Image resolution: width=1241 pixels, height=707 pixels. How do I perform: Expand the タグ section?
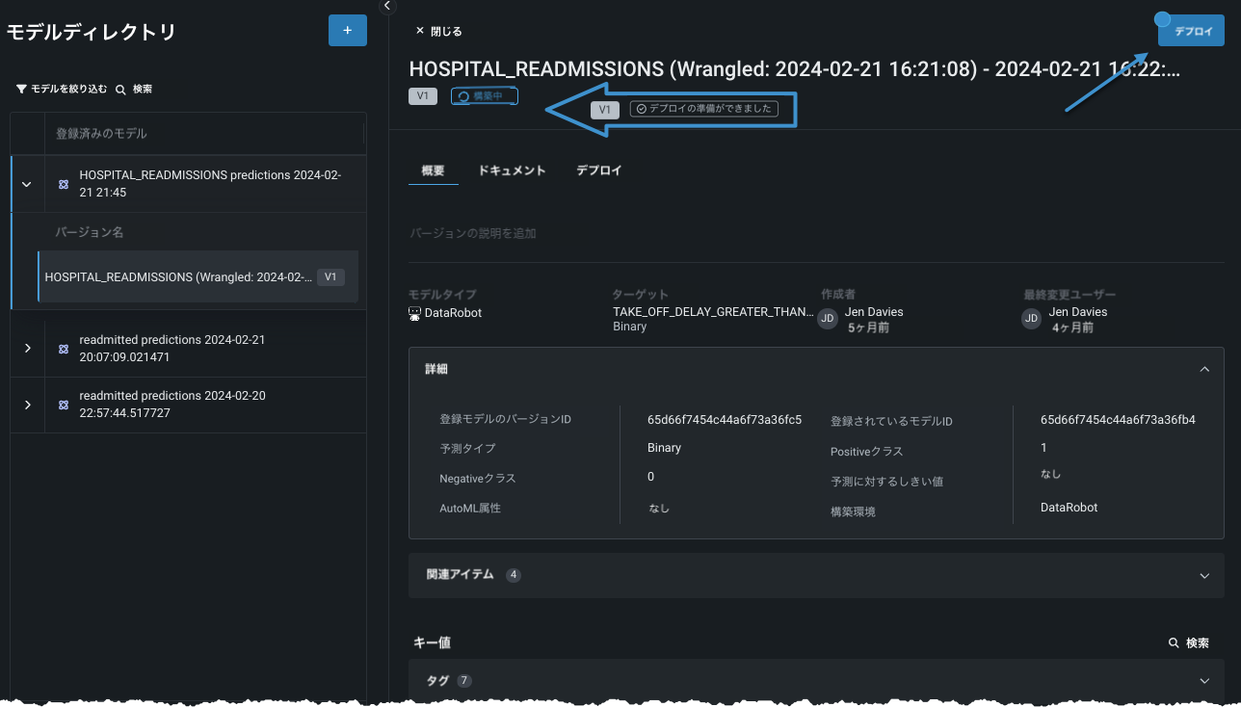tap(1203, 680)
